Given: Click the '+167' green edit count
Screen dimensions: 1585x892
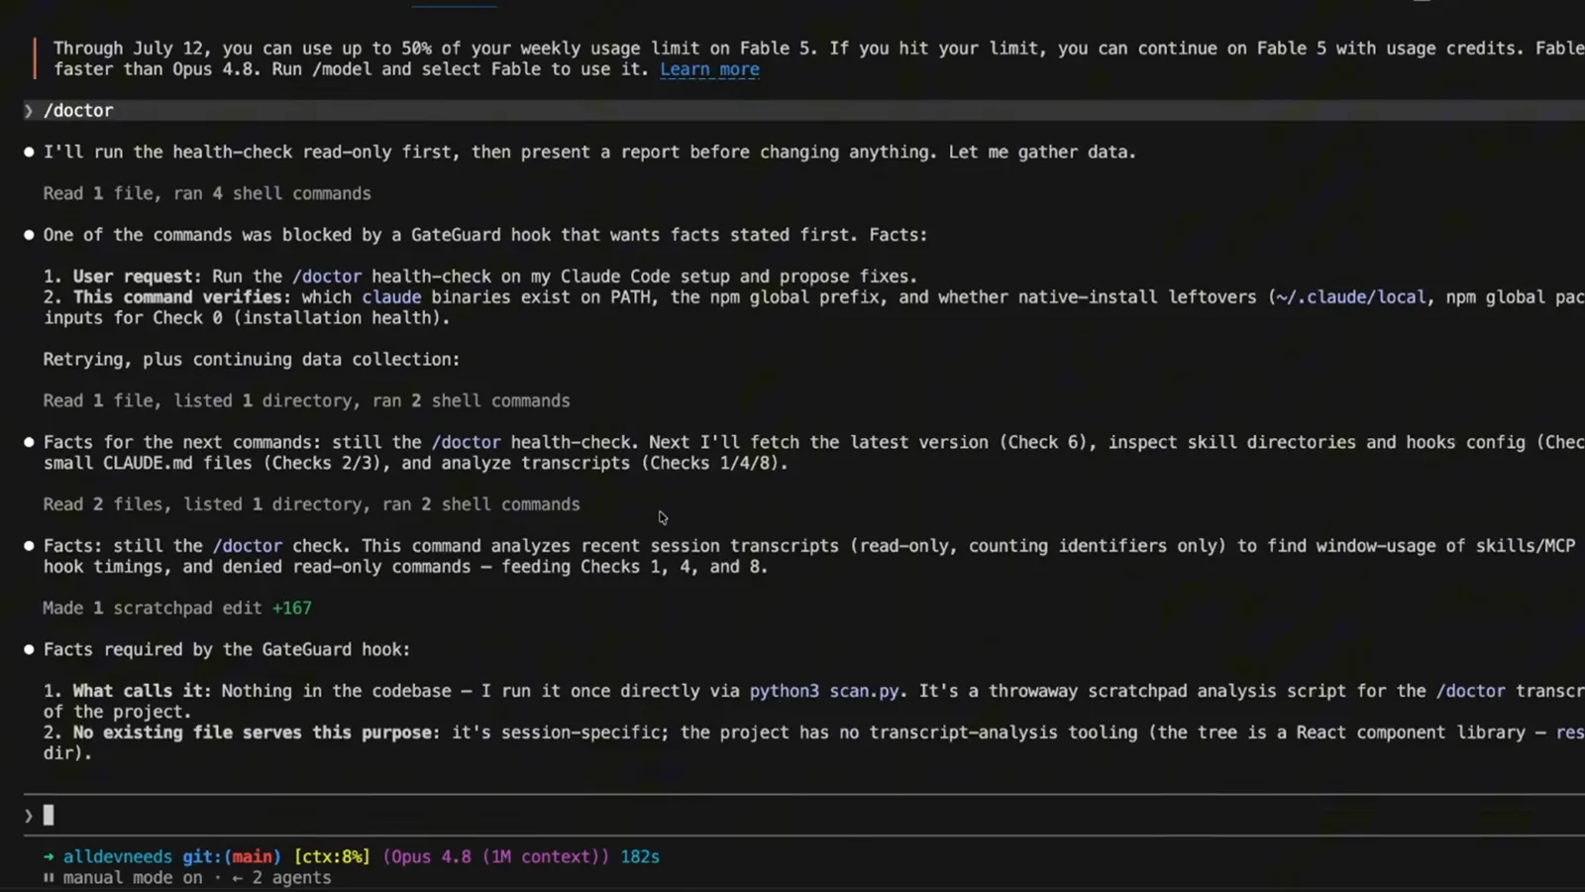Looking at the screenshot, I should (291, 608).
